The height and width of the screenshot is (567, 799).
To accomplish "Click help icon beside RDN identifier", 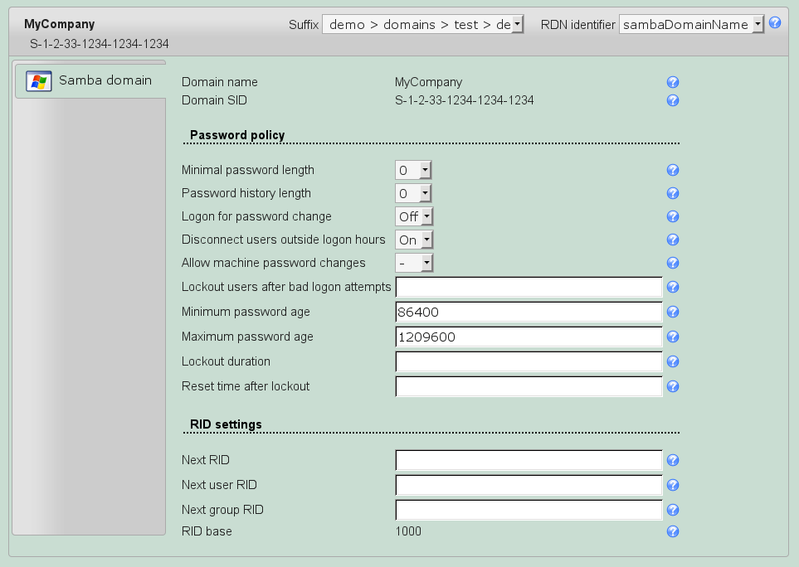I will point(775,23).
